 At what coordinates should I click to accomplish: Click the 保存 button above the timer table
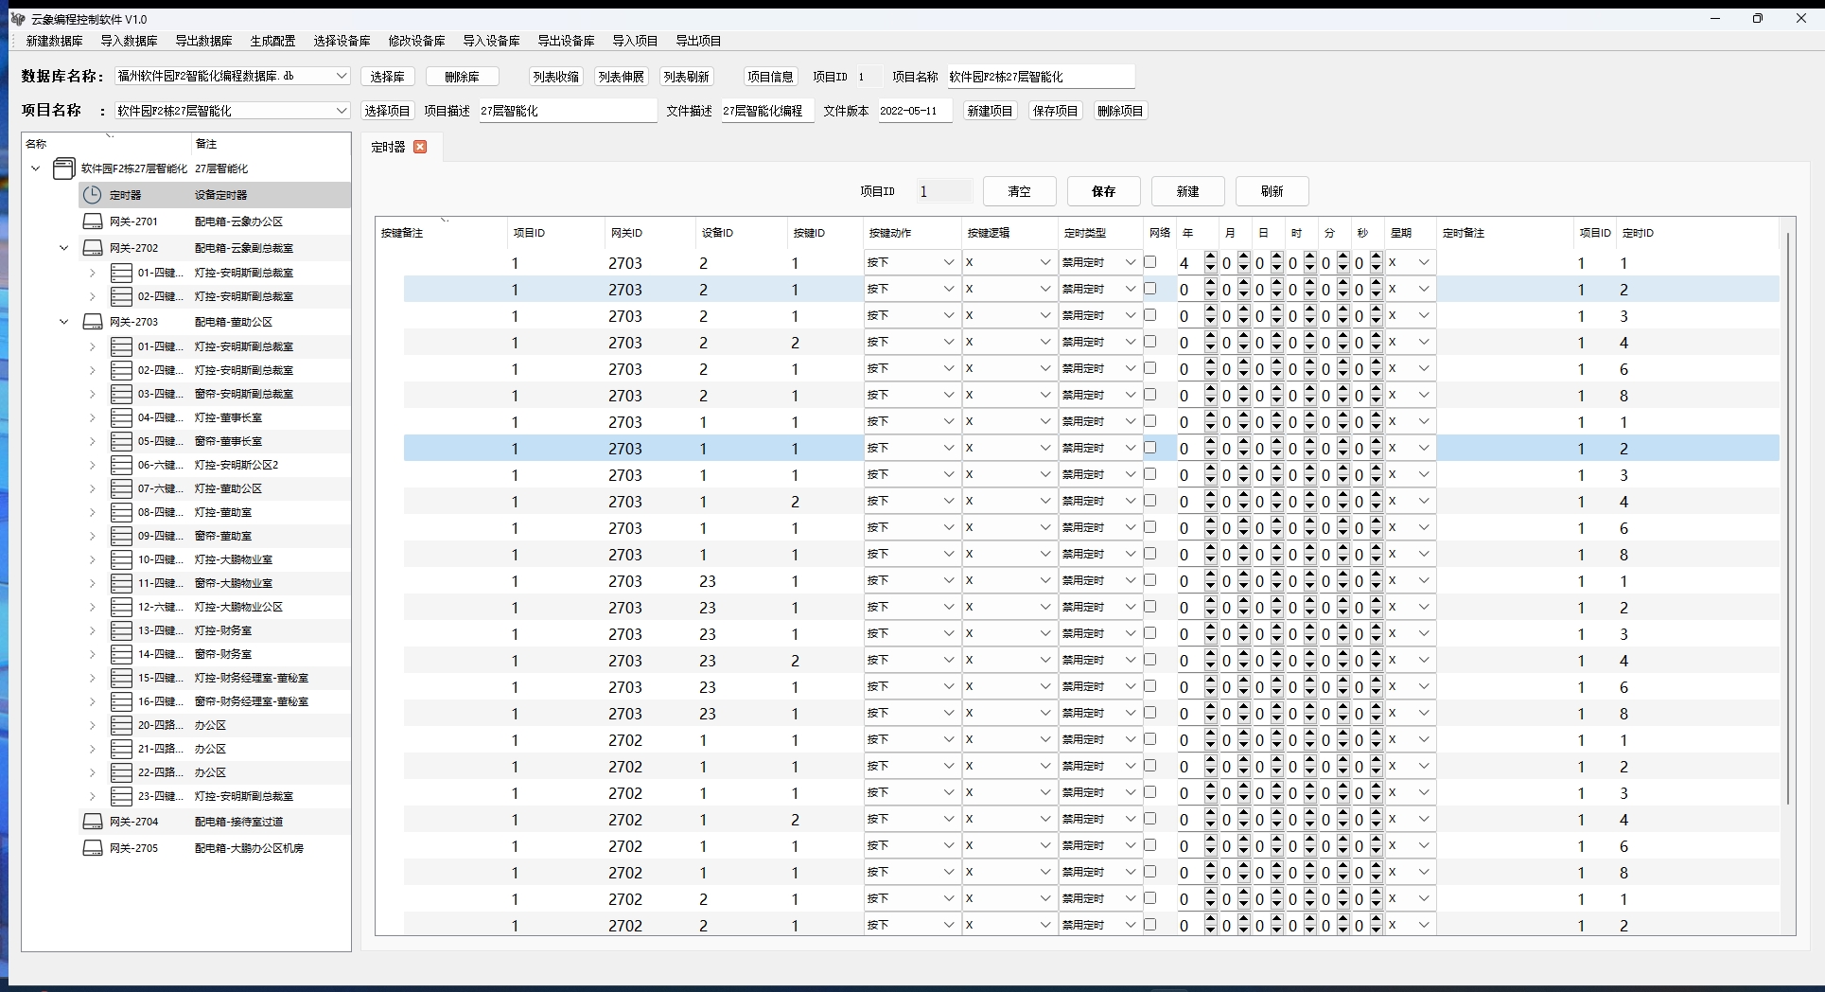[x=1103, y=191]
